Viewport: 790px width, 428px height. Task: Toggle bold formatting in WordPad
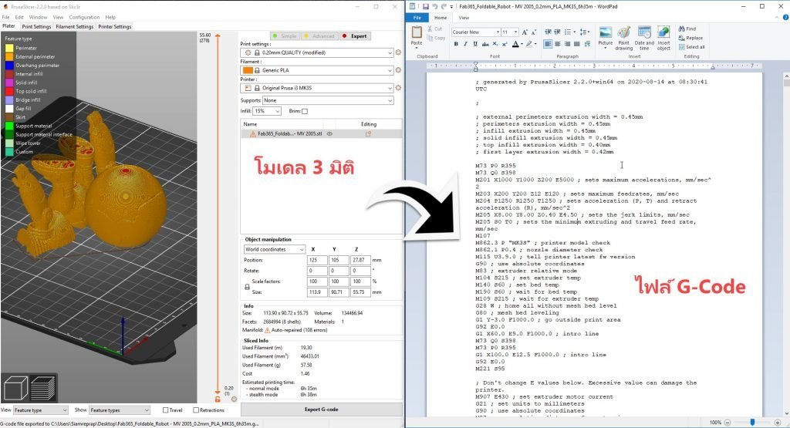pos(456,44)
